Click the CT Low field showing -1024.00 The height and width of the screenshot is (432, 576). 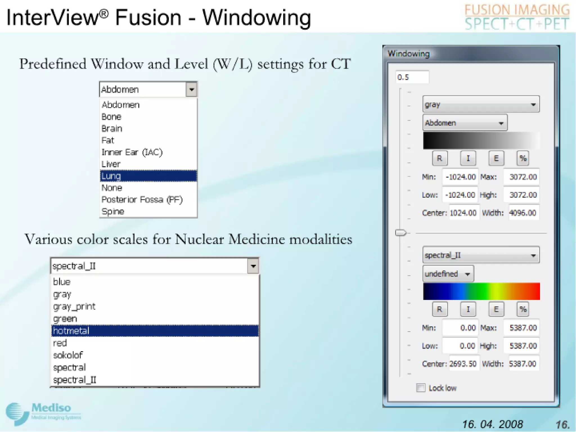(460, 195)
